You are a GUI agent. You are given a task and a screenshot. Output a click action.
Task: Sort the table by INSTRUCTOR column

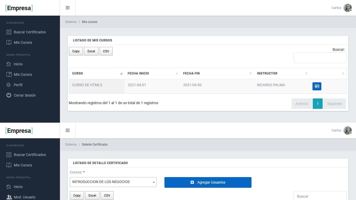306,73
